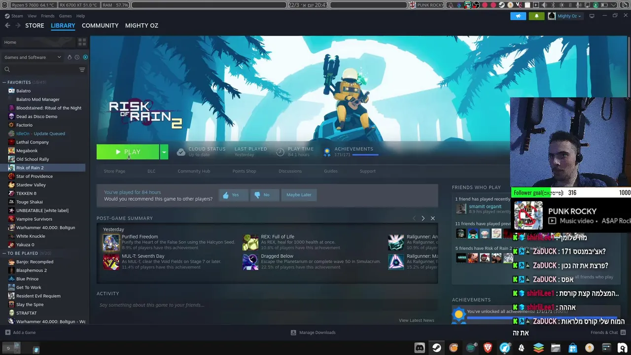Toggle the ready-to-play filter icon
Screen dimensions: 631x355
click(85, 57)
